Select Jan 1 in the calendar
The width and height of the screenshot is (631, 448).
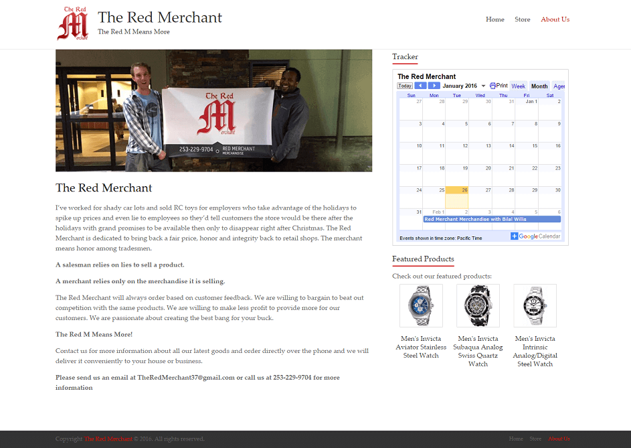point(527,108)
